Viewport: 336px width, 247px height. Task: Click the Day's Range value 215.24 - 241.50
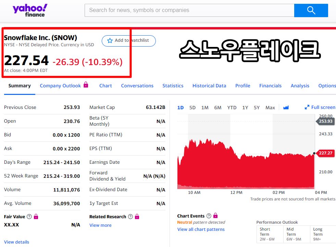point(62,162)
